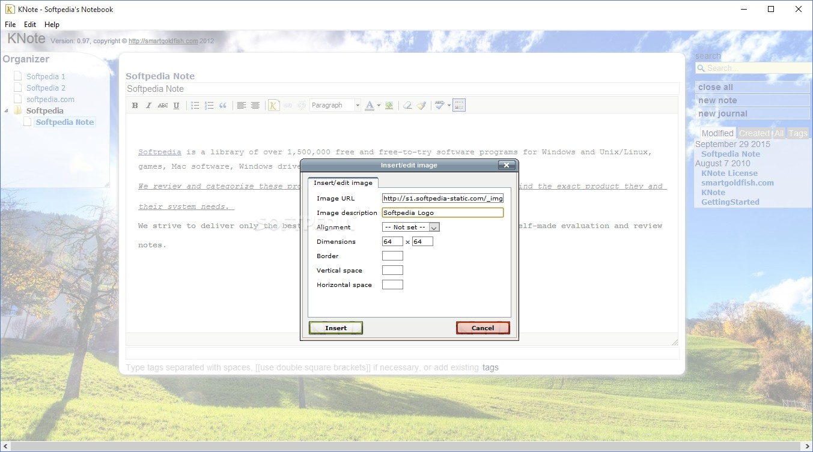Click the Cancel button in dialog
The height and width of the screenshot is (452, 813).
coord(483,328)
